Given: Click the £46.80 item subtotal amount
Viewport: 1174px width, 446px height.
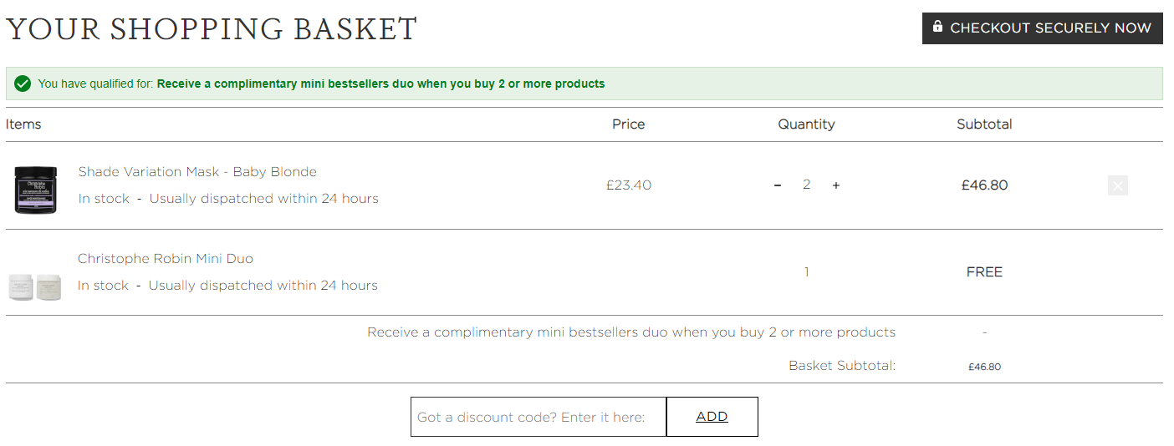Looking at the screenshot, I should point(984,185).
